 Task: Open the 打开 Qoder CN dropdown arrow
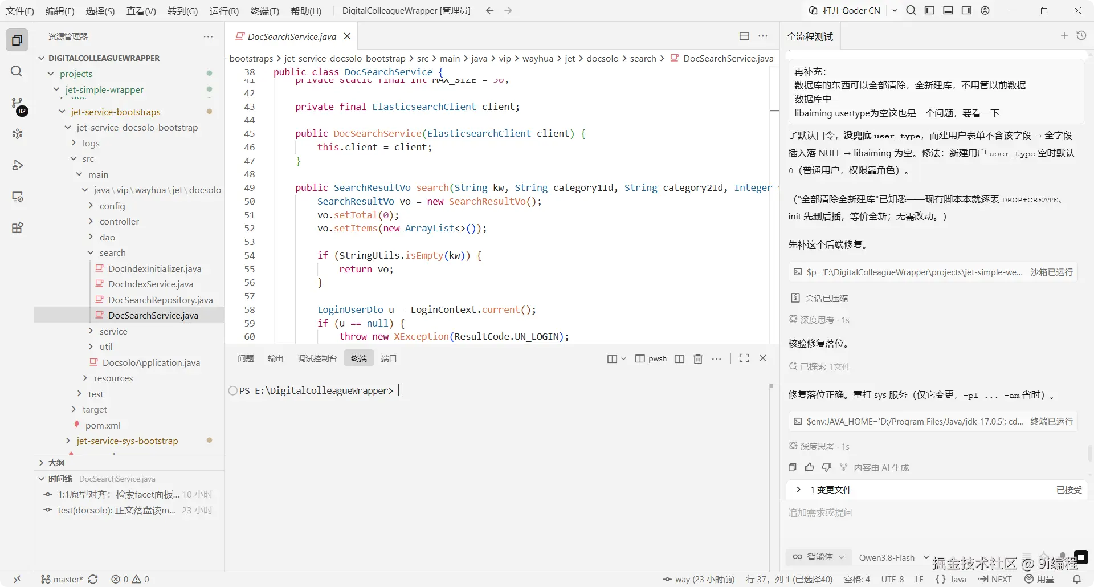(895, 10)
